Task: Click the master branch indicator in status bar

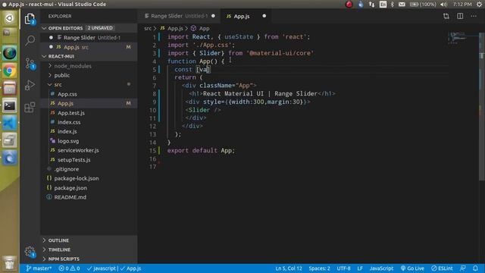Action: (39, 268)
